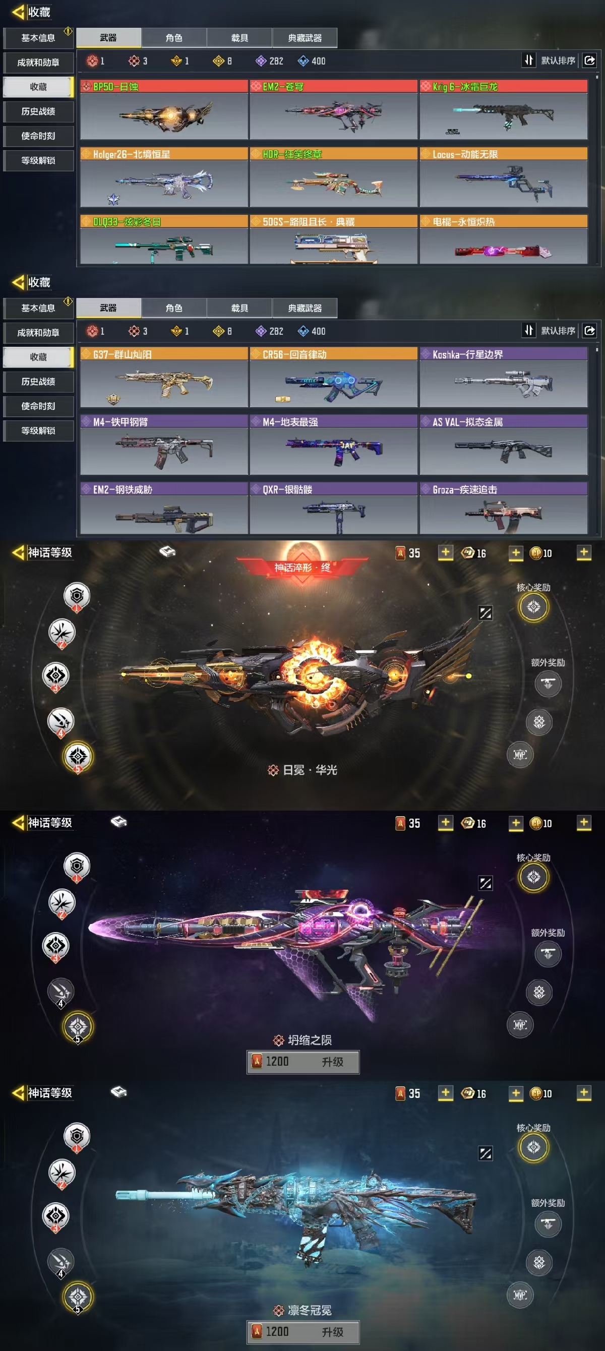Open 成就和勋章 menu beside the G37-群山灿阳 list
605x1351 pixels.
(38, 333)
